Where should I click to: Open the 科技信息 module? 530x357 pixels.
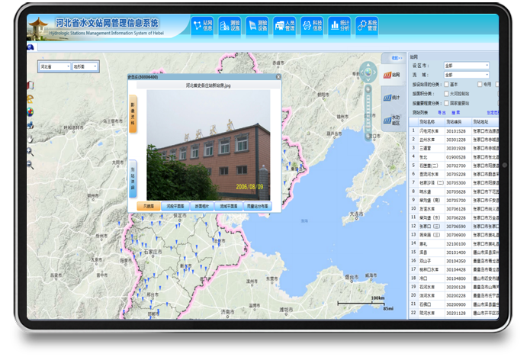point(311,27)
